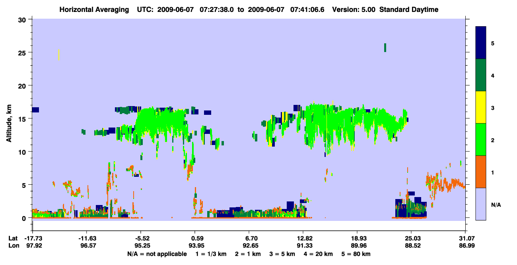Click longitude value 92.65

251,246
